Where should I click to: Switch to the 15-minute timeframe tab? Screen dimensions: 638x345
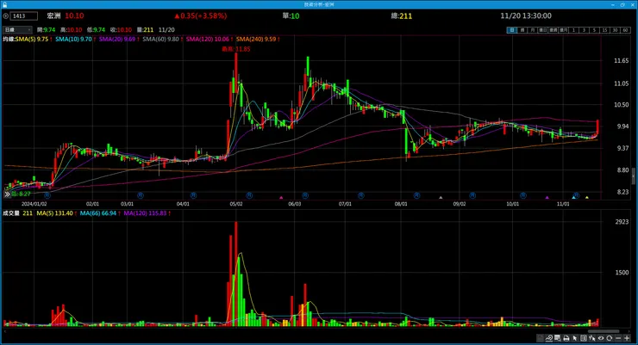(604, 30)
